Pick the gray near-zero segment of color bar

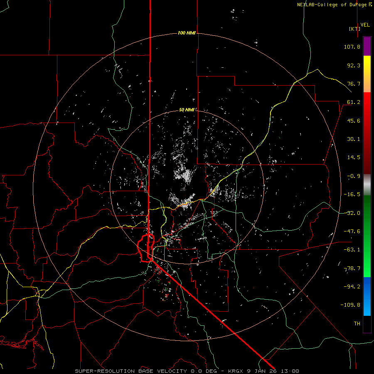[367, 185]
